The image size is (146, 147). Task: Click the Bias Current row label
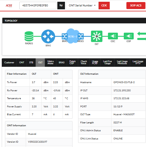tap(14, 114)
